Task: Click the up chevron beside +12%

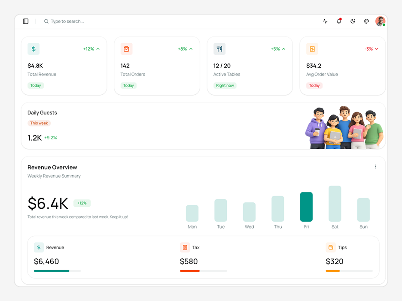Action: 98,49
